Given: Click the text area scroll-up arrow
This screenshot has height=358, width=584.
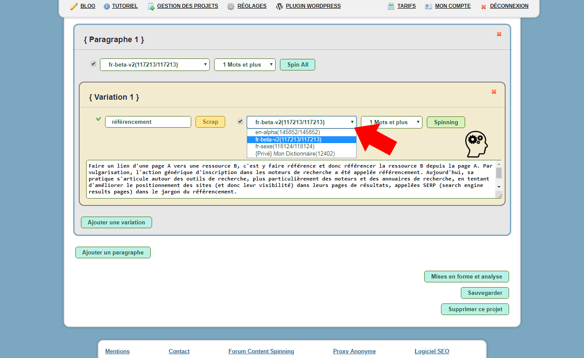Looking at the screenshot, I should [x=499, y=164].
